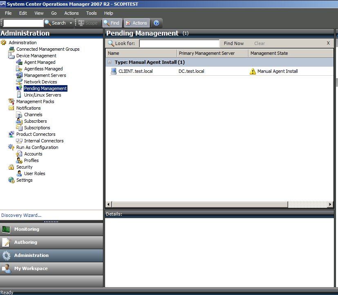Open the Discovery Wizard link
Image resolution: width=338 pixels, height=295 pixels.
[21, 215]
